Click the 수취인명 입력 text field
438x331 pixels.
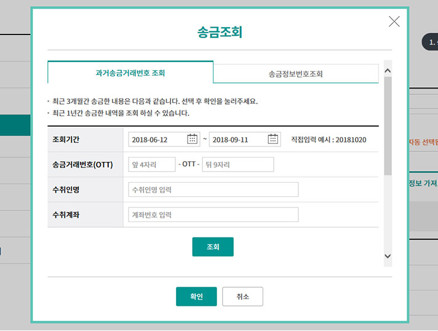click(x=213, y=189)
